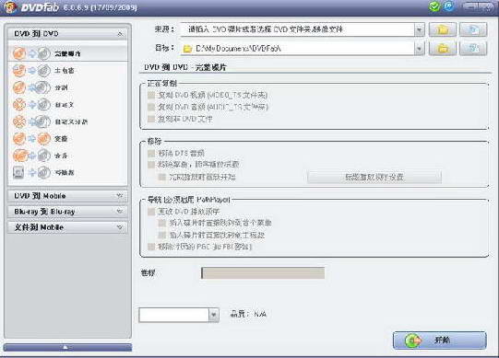This screenshot has width=499, height=358.
Task: Toggle remove menus checkbox under 移除 group
Action: [151, 165]
